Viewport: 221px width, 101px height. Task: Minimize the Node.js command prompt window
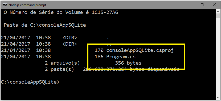(x=190, y=5)
